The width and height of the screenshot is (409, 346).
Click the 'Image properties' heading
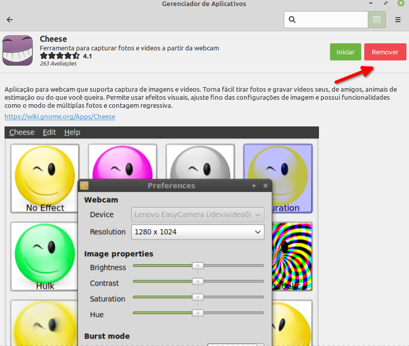[119, 254]
